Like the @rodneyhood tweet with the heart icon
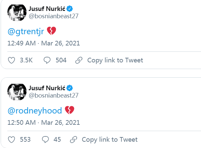Image resolution: width=201 pixels, height=148 pixels. click(11, 139)
